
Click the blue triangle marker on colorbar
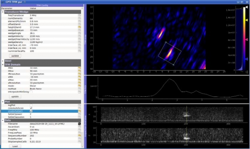coord(246,59)
